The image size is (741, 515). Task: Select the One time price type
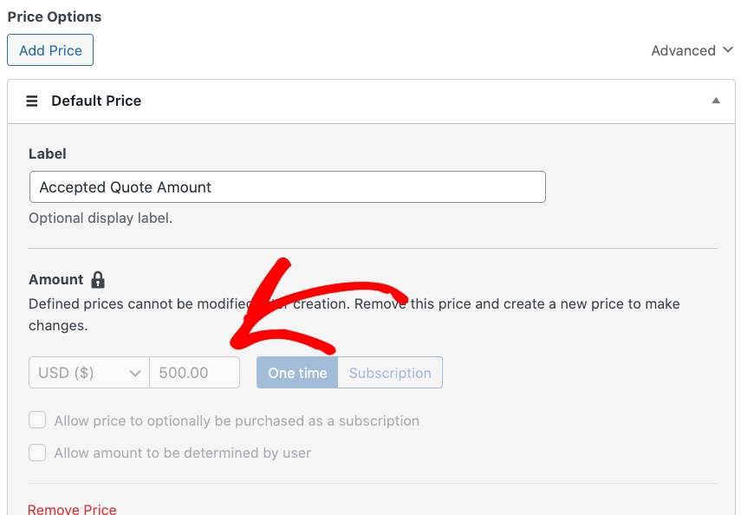[297, 373]
